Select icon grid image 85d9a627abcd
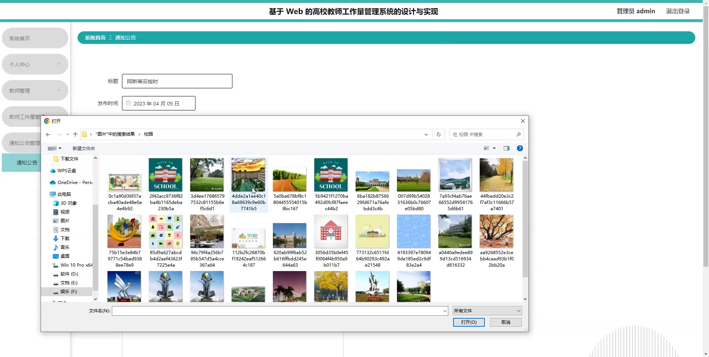The image size is (709, 357). click(165, 231)
